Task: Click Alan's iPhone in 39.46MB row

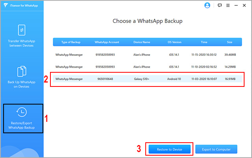Action: click(x=142, y=55)
